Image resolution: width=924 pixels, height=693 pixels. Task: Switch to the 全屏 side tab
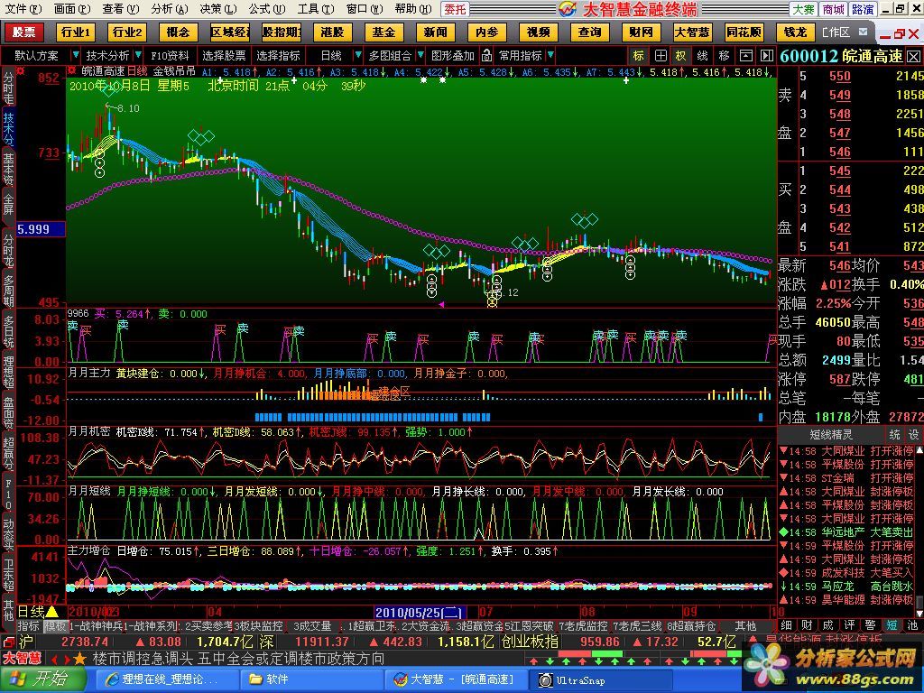coord(8,206)
